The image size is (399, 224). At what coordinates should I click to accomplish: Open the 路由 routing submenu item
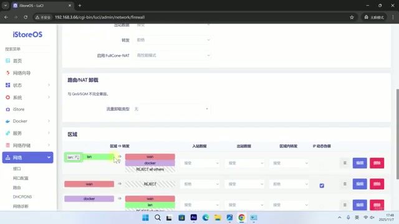(x=17, y=187)
